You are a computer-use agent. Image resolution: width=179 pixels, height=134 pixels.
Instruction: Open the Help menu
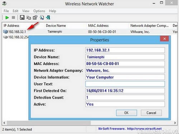(53, 11)
